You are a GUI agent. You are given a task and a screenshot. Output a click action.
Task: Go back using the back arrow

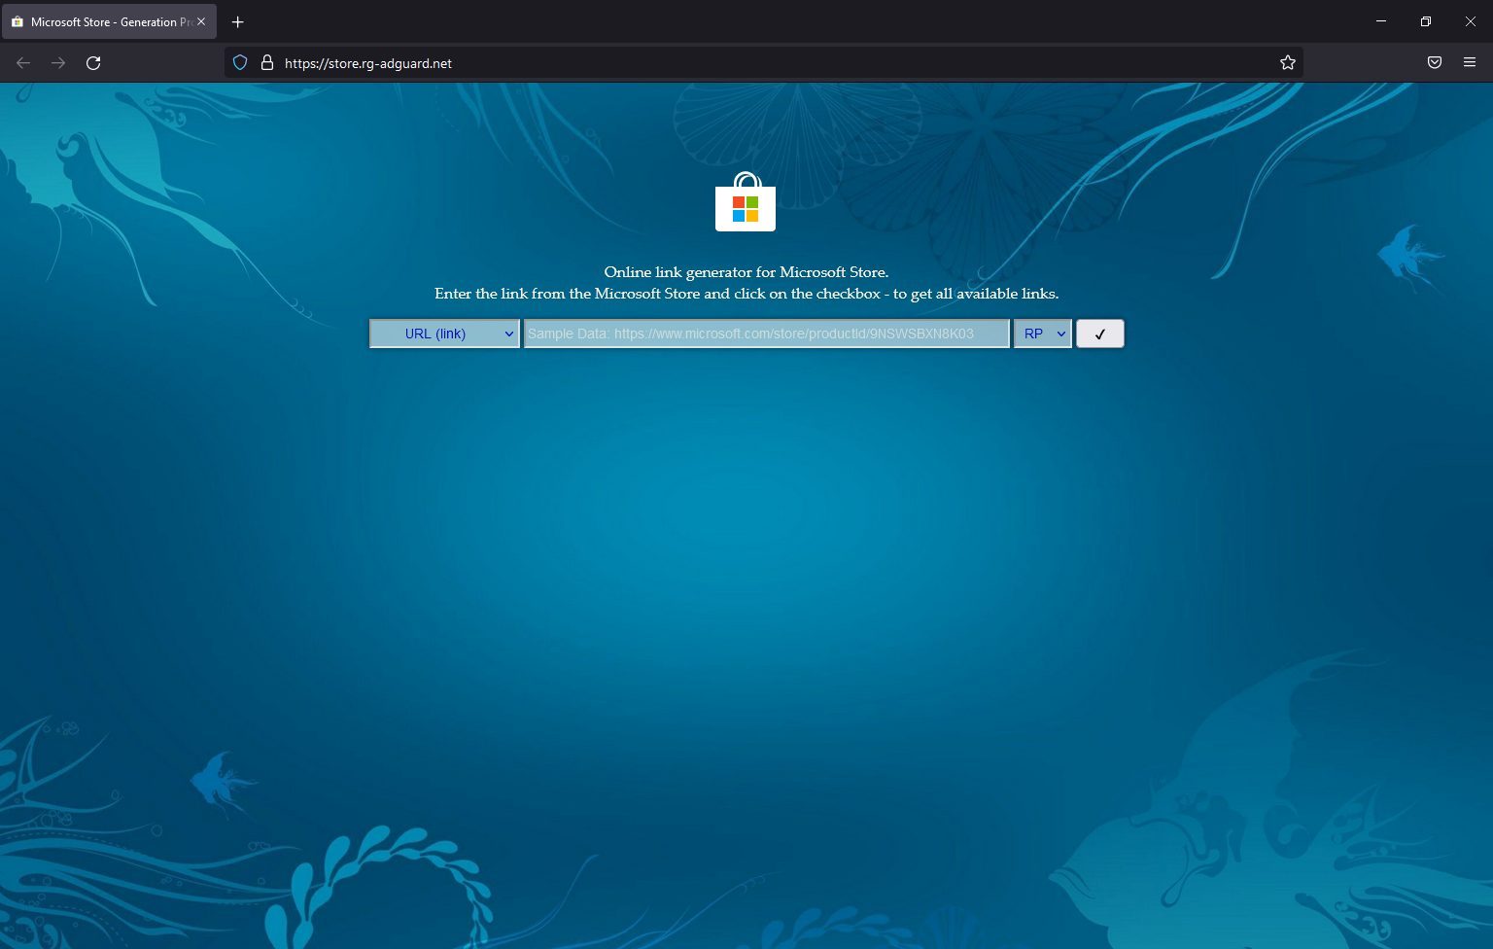point(23,63)
